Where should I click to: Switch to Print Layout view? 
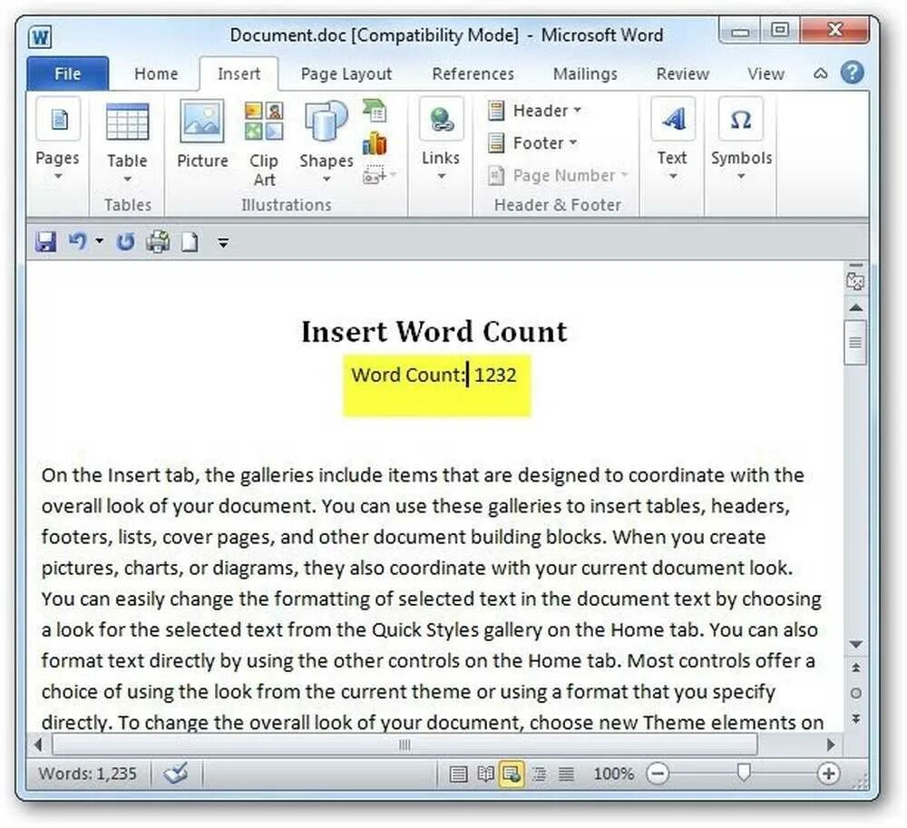(x=458, y=774)
